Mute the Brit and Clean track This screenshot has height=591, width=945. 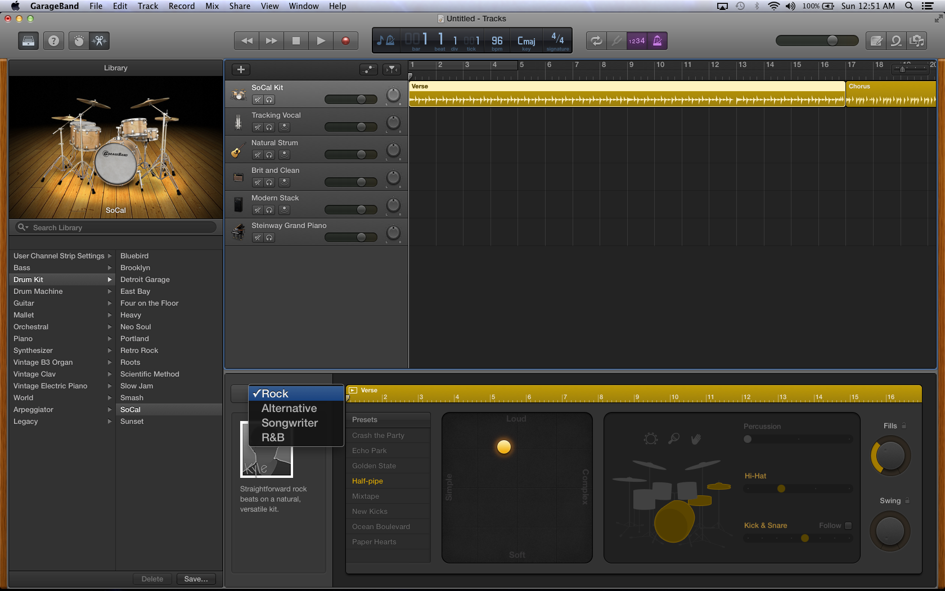tap(257, 182)
